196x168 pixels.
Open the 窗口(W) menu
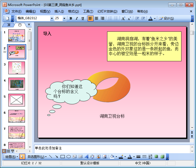tap(127, 11)
